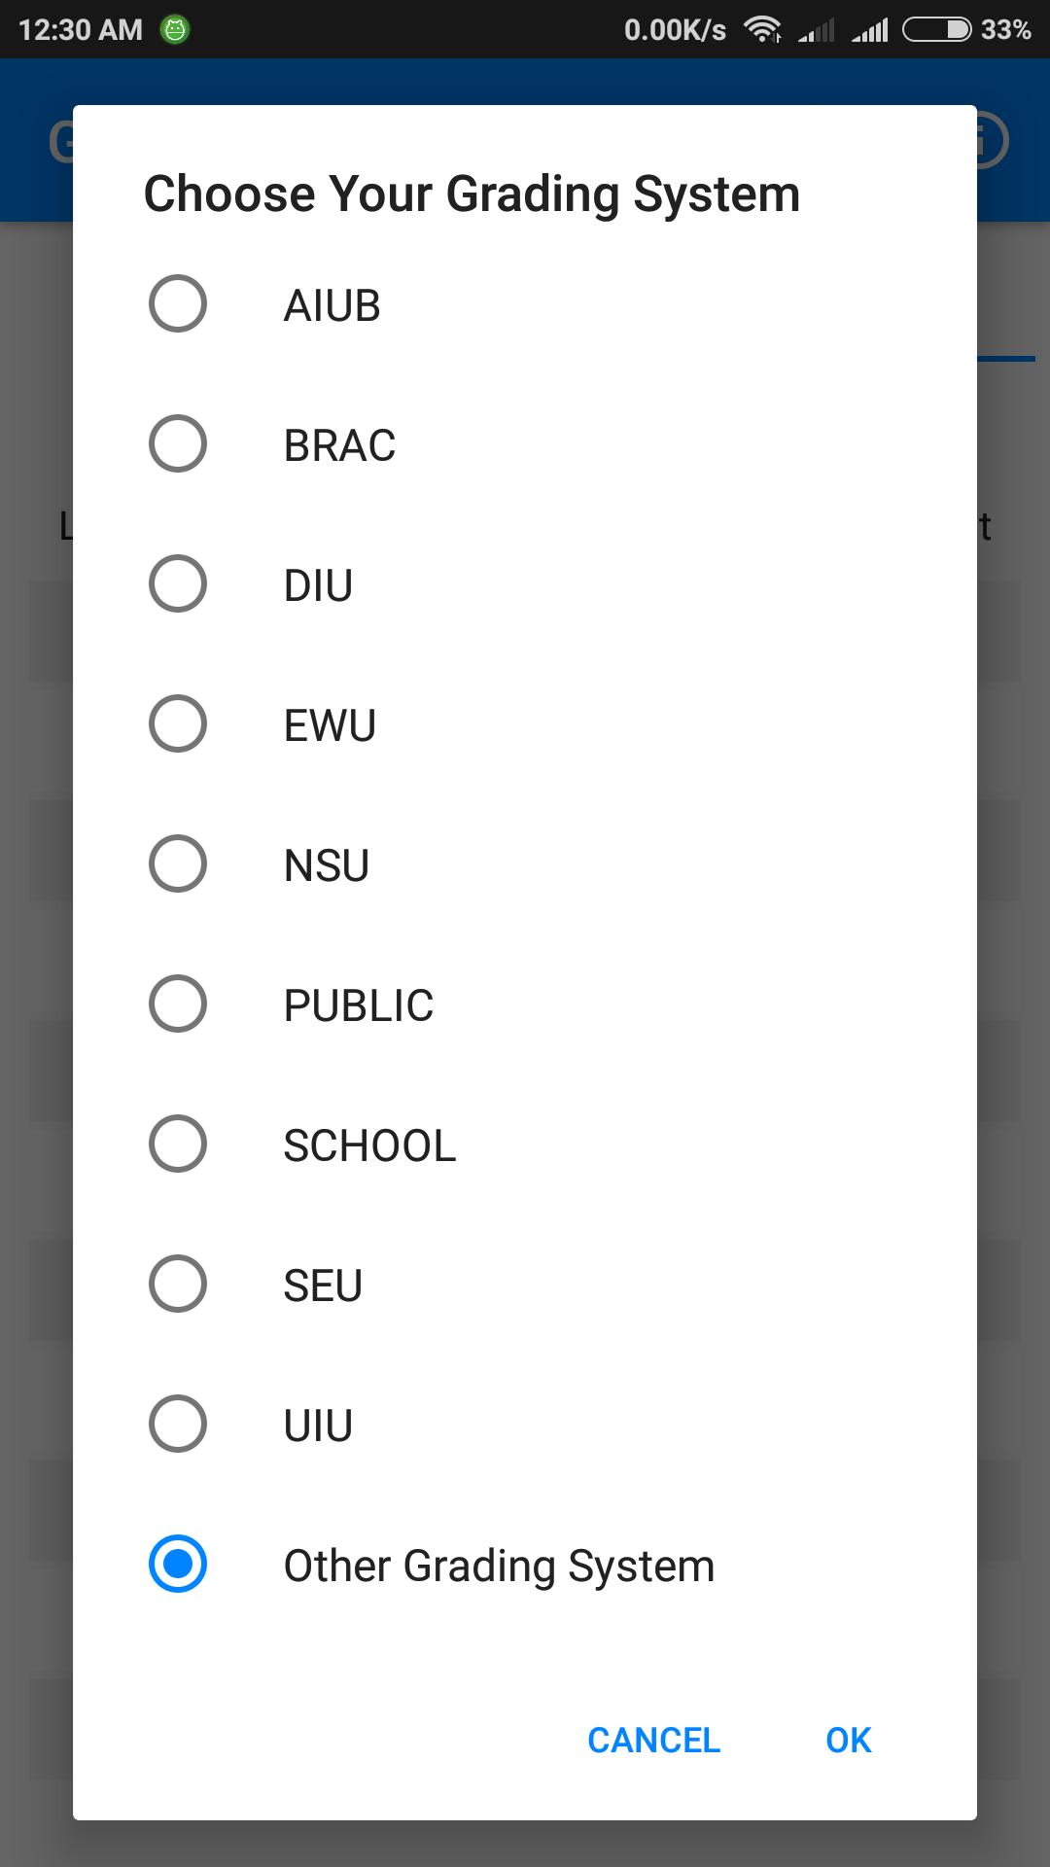
Task: Tap the second SIM signal bars icon
Action: 870,31
